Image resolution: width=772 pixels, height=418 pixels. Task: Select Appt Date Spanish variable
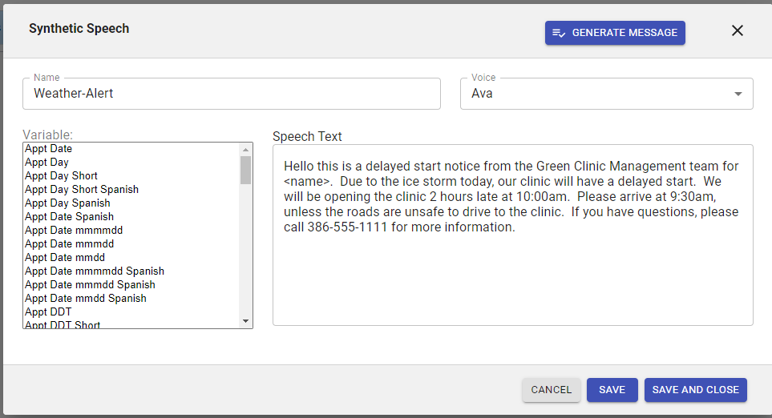70,217
